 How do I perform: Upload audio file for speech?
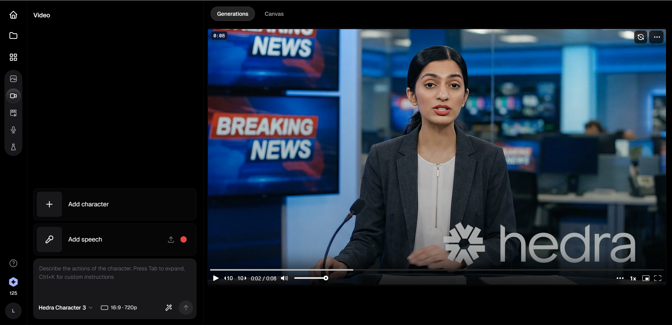coord(171,239)
